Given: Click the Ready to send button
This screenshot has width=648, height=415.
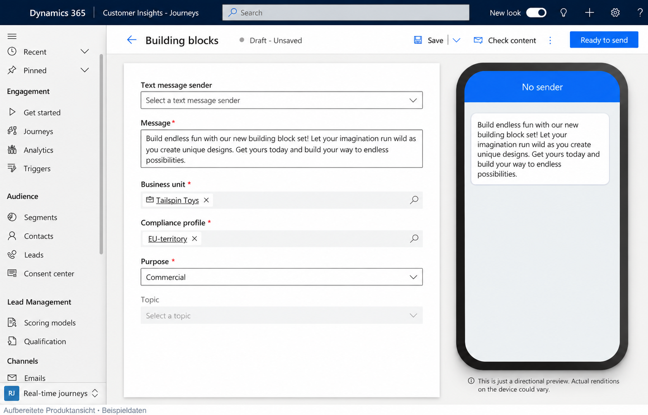Looking at the screenshot, I should pyautogui.click(x=604, y=40).
